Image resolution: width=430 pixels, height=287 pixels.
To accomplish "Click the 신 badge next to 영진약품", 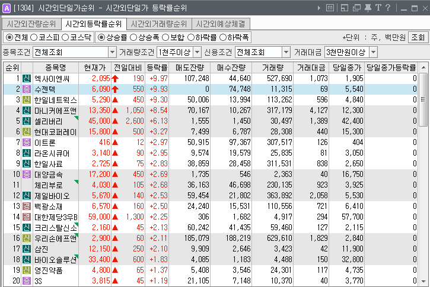I will point(27,270).
